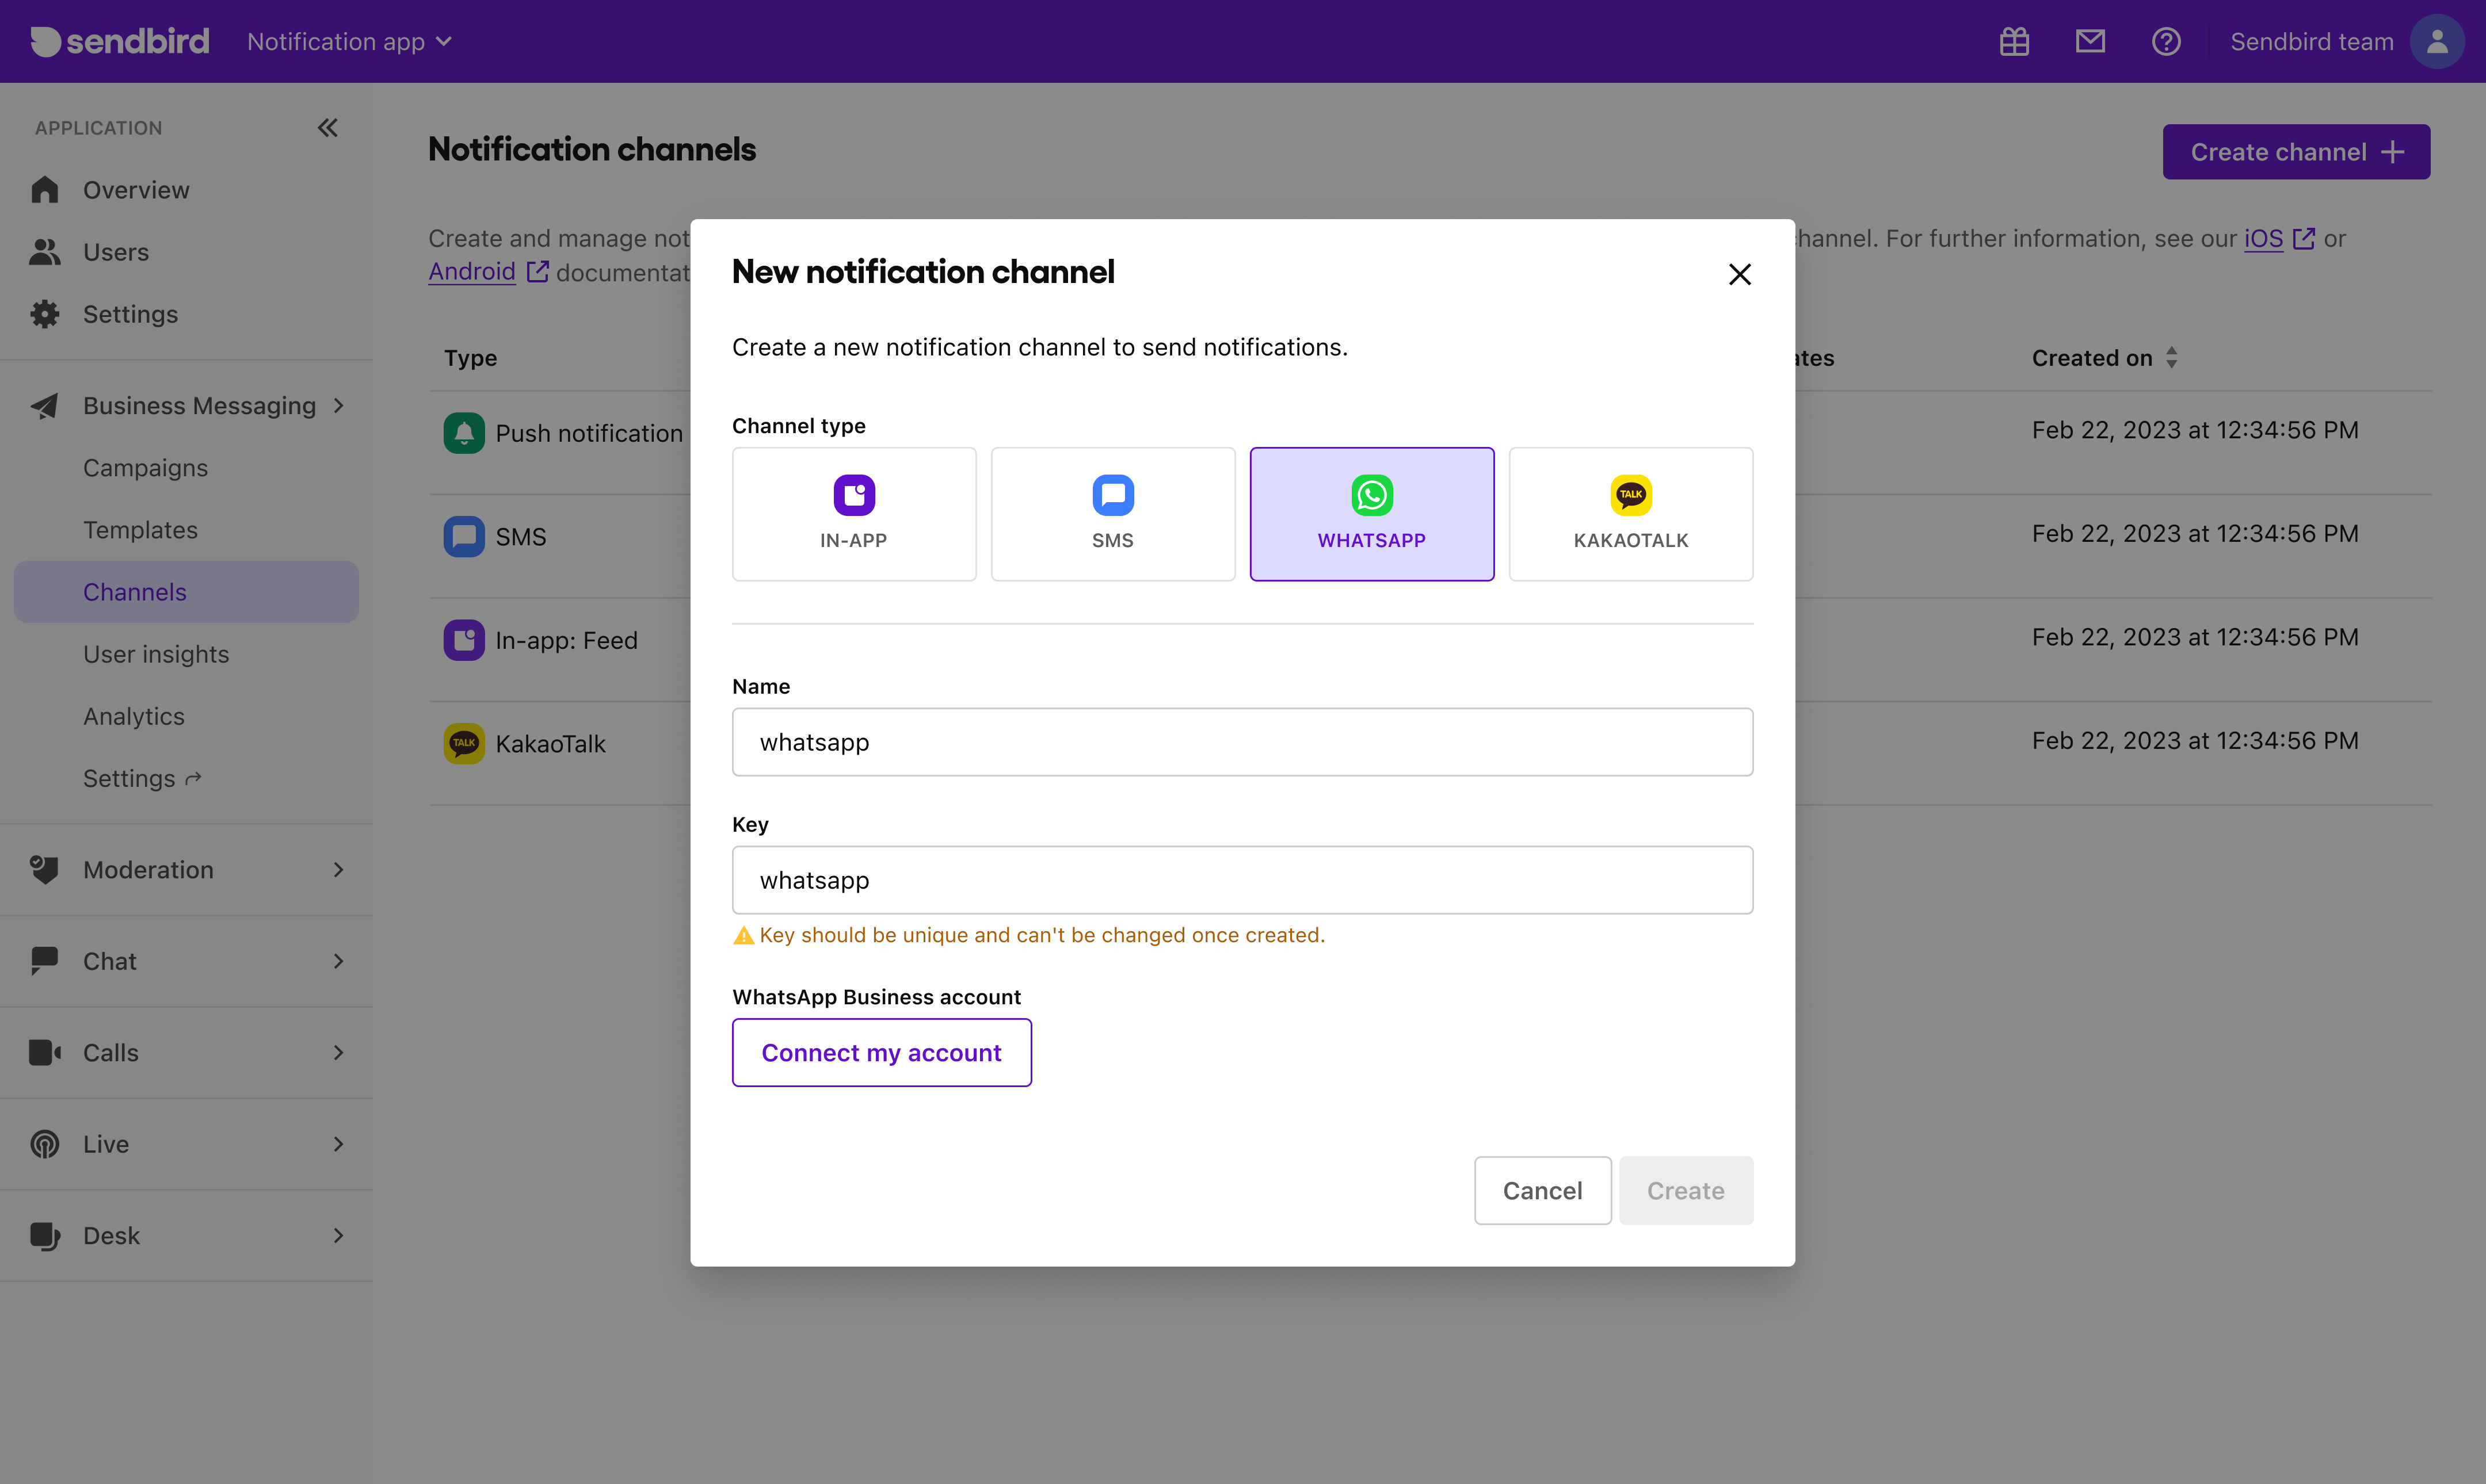The height and width of the screenshot is (1484, 2486).
Task: Select the IN-APP channel type
Action: click(853, 514)
